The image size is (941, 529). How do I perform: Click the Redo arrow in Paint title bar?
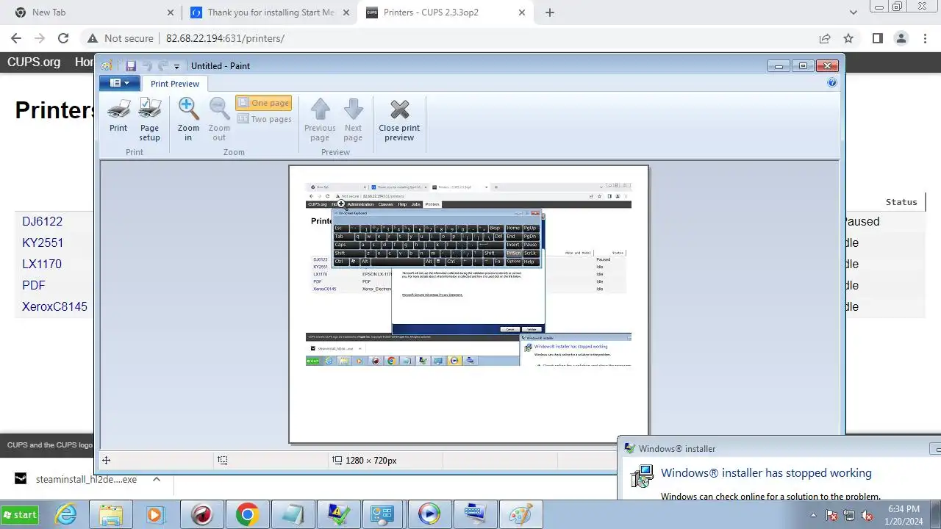coord(162,66)
